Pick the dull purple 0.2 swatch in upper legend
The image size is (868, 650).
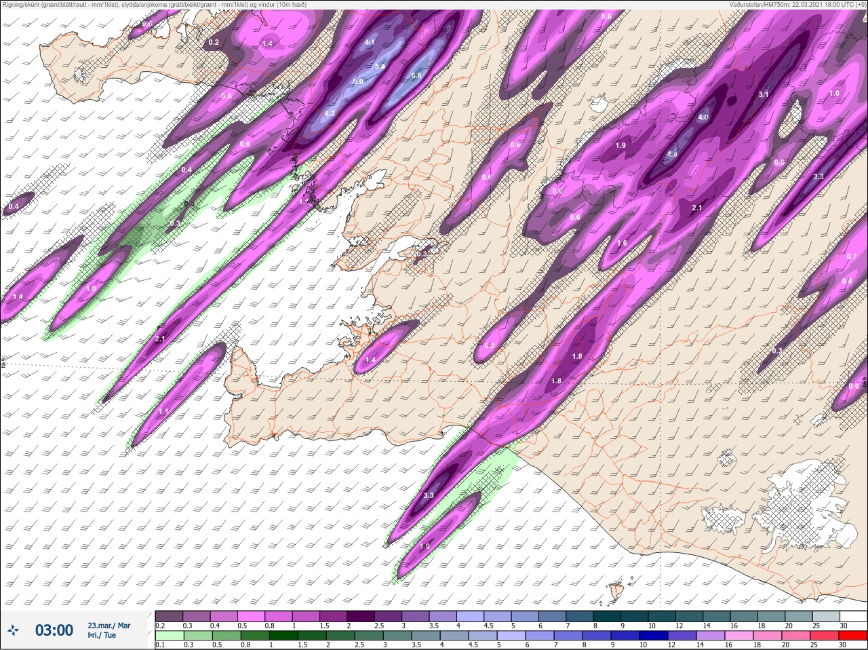point(170,616)
